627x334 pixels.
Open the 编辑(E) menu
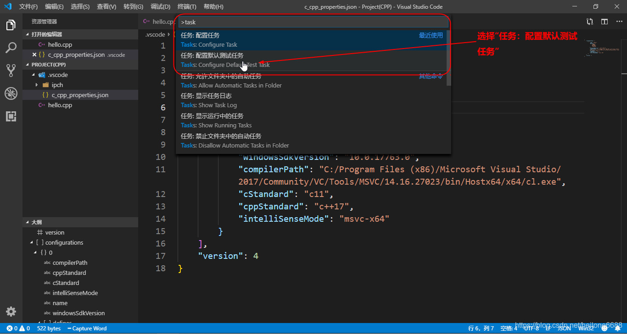[55, 6]
